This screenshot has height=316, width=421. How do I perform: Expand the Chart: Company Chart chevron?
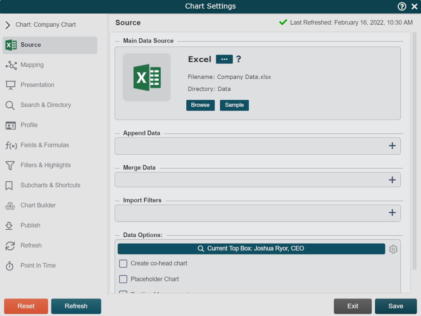click(x=8, y=25)
